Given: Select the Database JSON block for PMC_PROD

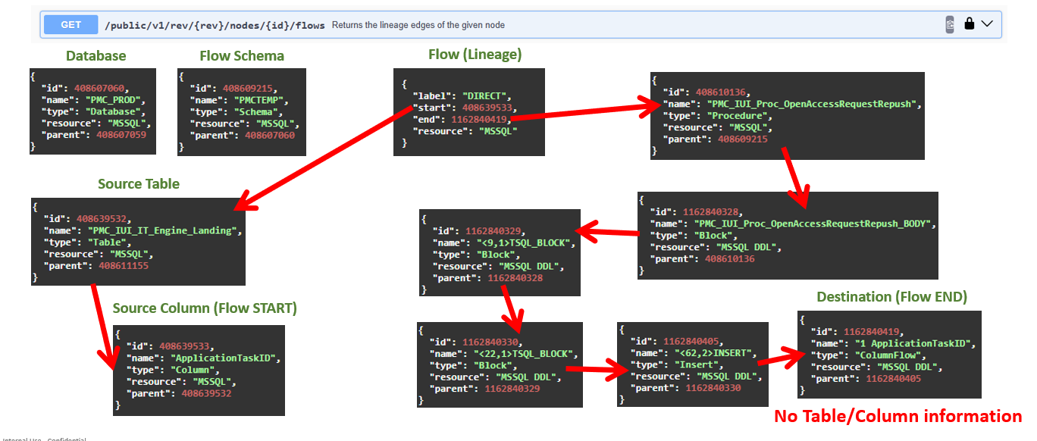Looking at the screenshot, I should [x=92, y=112].
